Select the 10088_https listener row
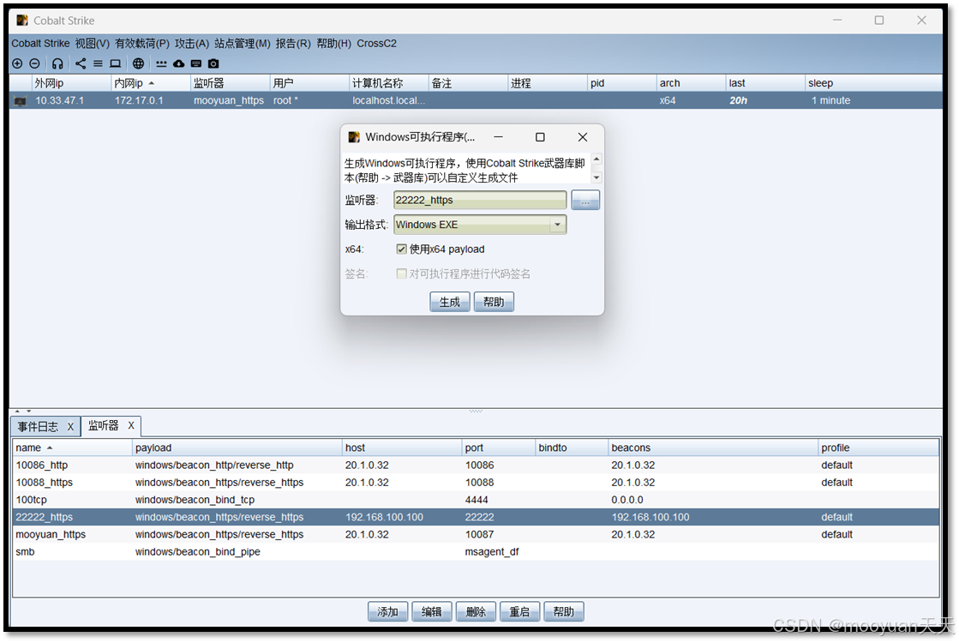The image size is (959, 643). point(476,483)
